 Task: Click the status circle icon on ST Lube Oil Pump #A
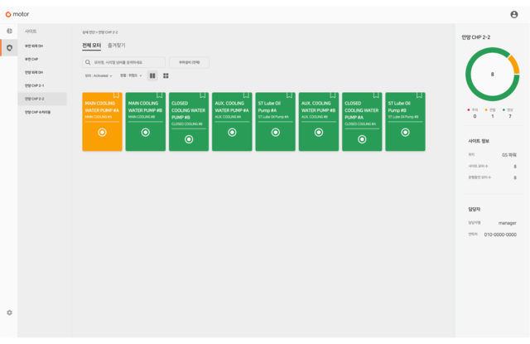pyautogui.click(x=276, y=133)
